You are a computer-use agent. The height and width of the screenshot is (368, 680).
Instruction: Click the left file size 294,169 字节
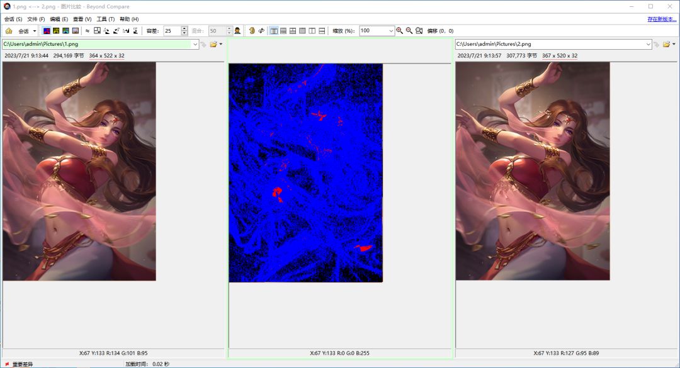69,55
